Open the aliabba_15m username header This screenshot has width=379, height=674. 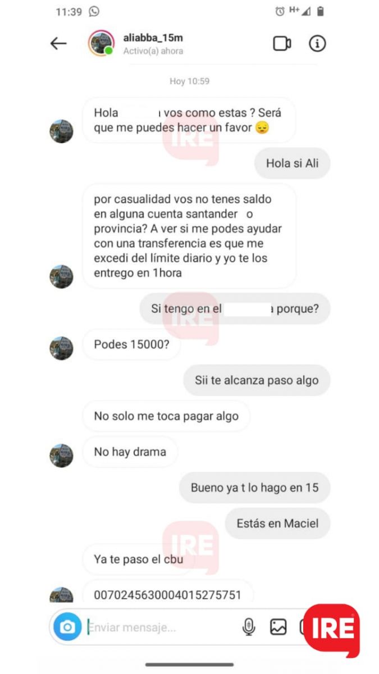pyautogui.click(x=153, y=38)
